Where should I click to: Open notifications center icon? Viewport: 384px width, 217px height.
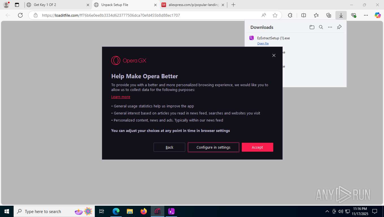tap(375, 211)
